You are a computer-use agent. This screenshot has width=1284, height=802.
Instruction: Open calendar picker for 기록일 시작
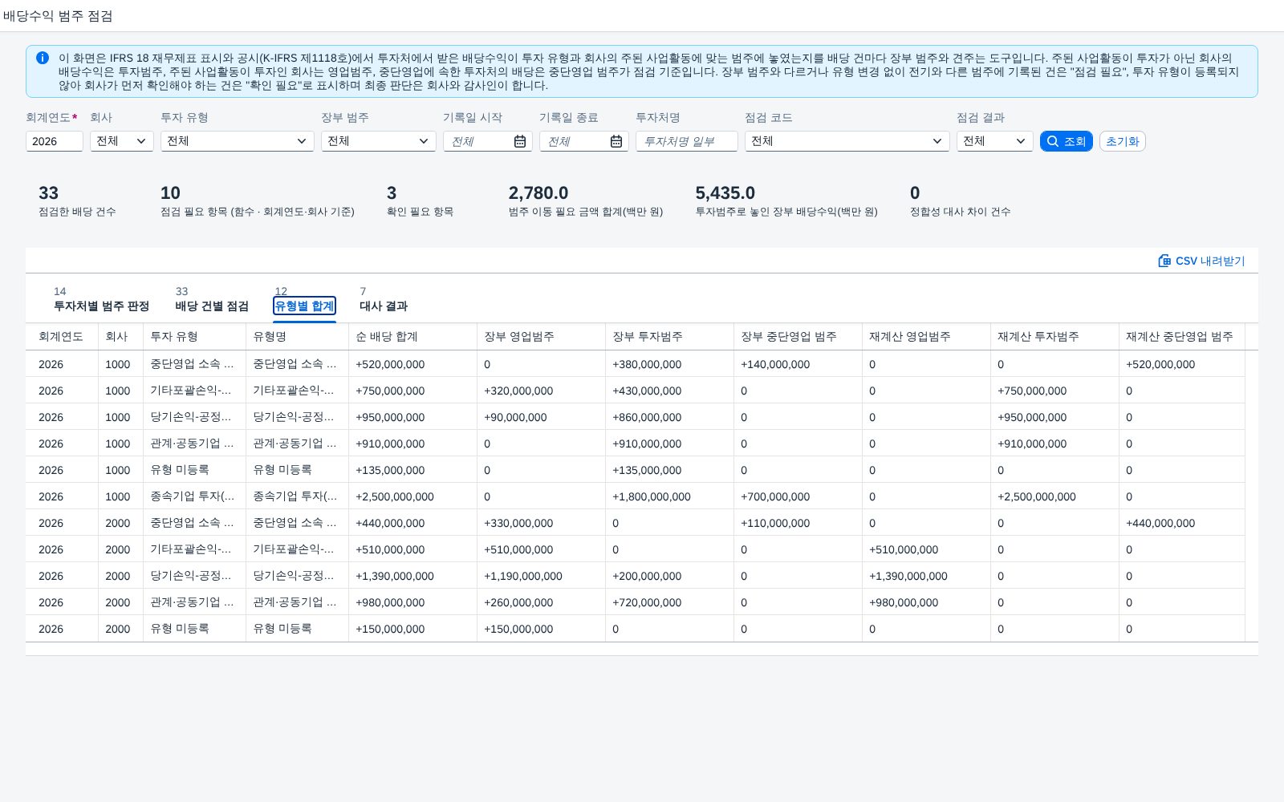click(520, 141)
